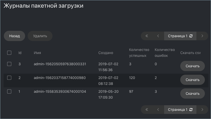
Task: Go to next page in bottom pagination
Action: pos(202,110)
